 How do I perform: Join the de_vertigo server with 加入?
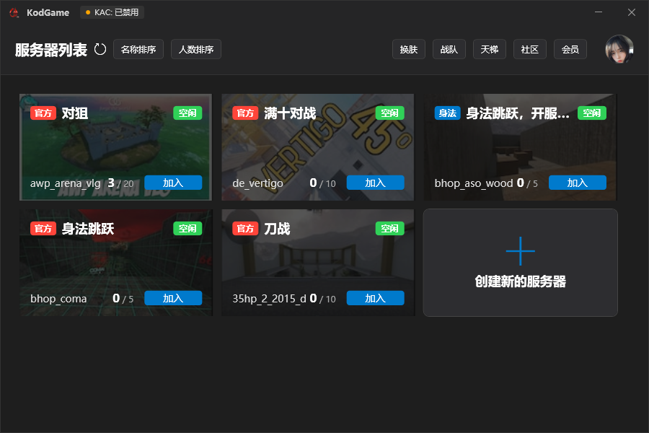tap(375, 183)
